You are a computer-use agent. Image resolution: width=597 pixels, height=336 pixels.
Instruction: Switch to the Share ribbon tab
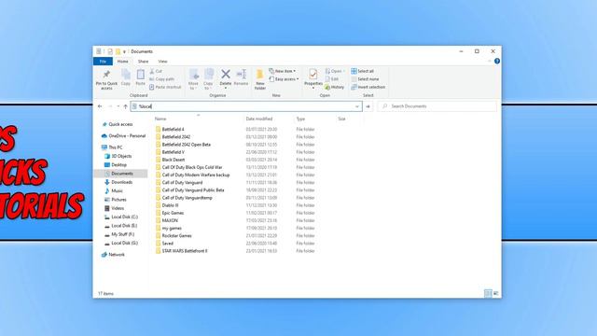[x=143, y=62]
